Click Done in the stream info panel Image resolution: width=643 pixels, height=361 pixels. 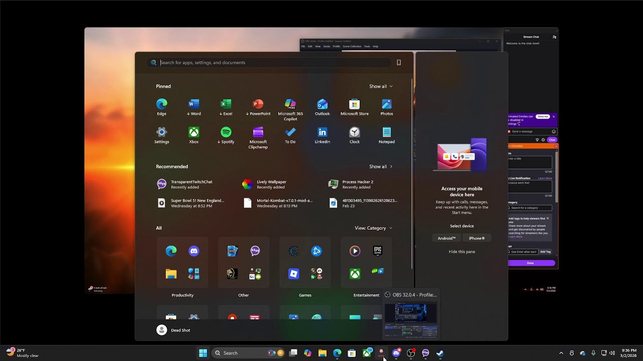530,263
